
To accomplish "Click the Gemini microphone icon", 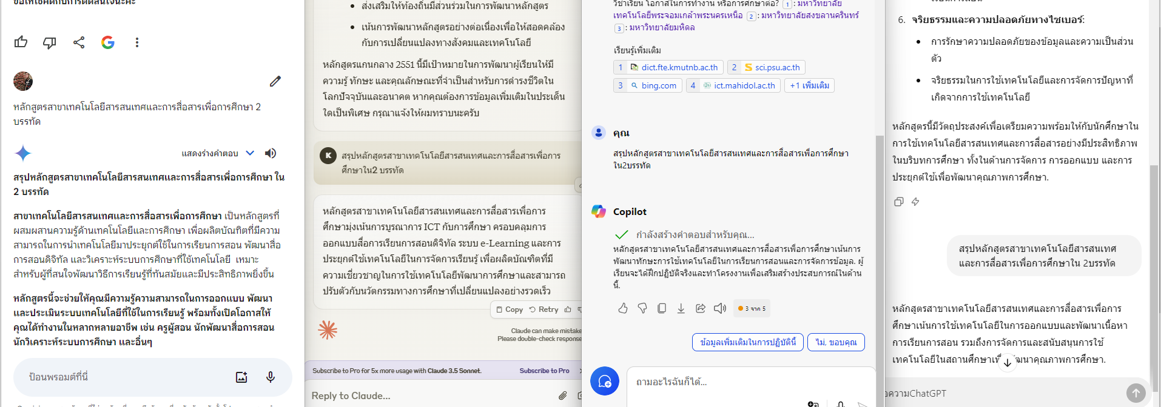I will pyautogui.click(x=271, y=377).
